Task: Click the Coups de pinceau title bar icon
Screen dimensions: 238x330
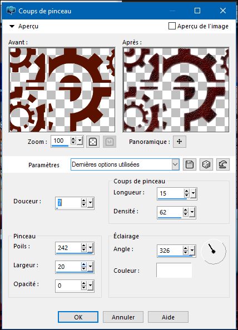Action: (x=11, y=11)
